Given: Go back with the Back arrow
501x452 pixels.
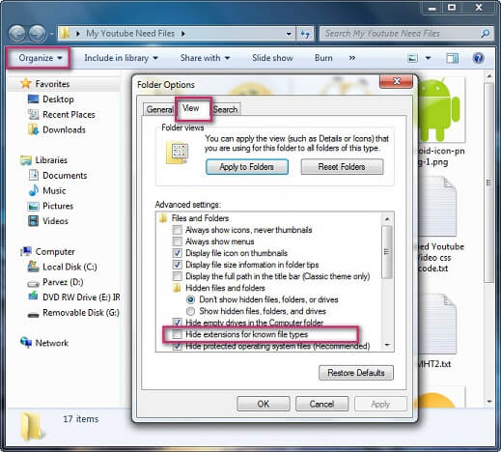Looking at the screenshot, I should [16, 34].
